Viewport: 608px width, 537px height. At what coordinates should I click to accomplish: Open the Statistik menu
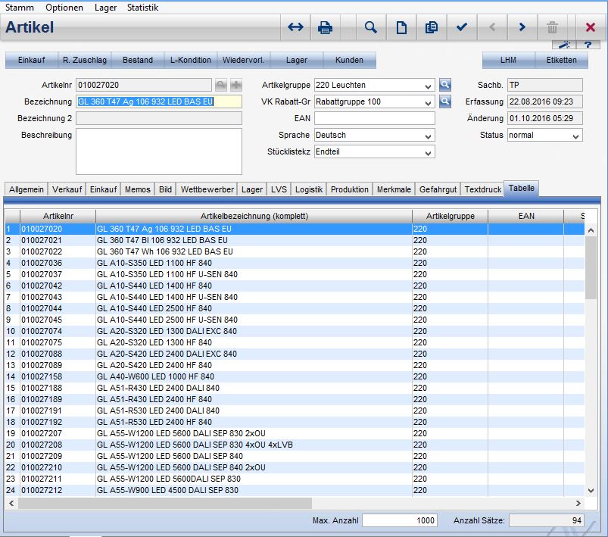point(142,7)
